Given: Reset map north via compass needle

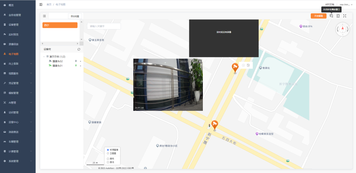Looking at the screenshot, I should [x=343, y=29].
